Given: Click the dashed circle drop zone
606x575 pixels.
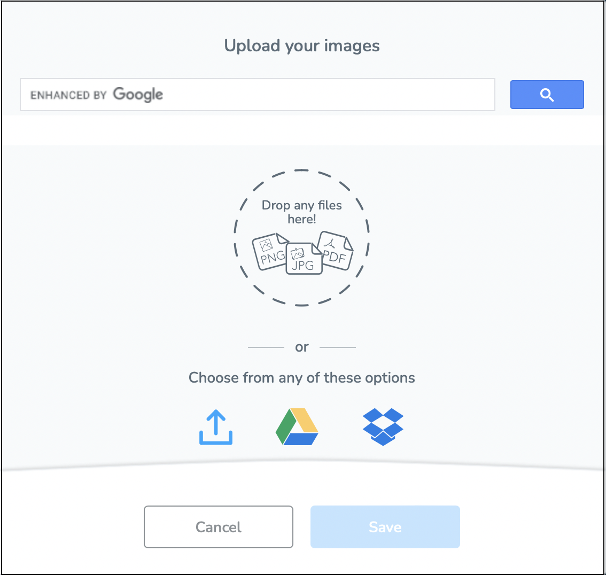Looking at the screenshot, I should click(x=302, y=289).
